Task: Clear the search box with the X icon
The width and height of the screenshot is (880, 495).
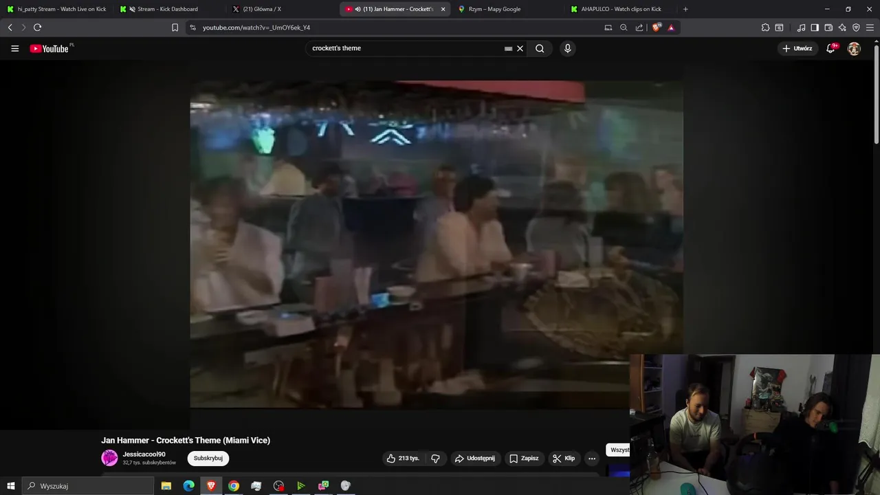Action: tap(520, 49)
